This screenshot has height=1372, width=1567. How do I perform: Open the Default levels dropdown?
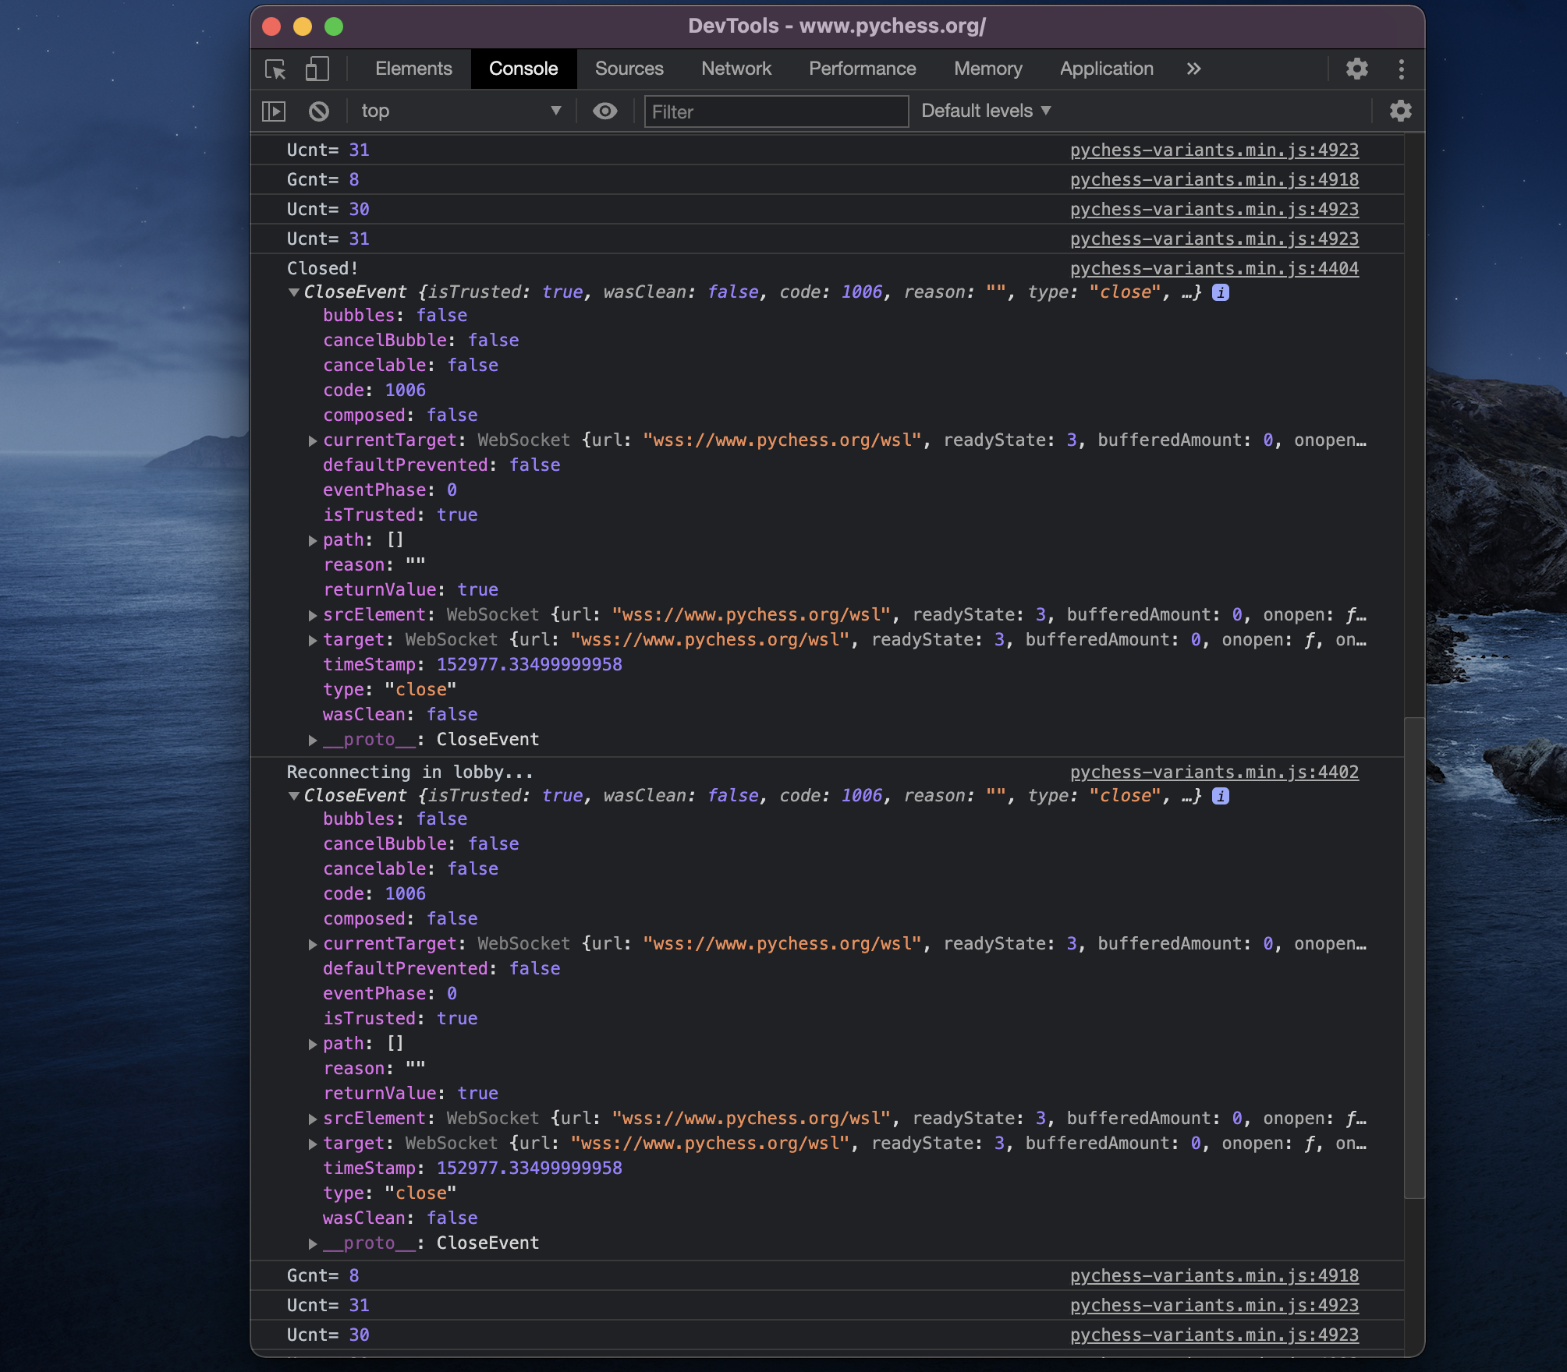(x=986, y=111)
